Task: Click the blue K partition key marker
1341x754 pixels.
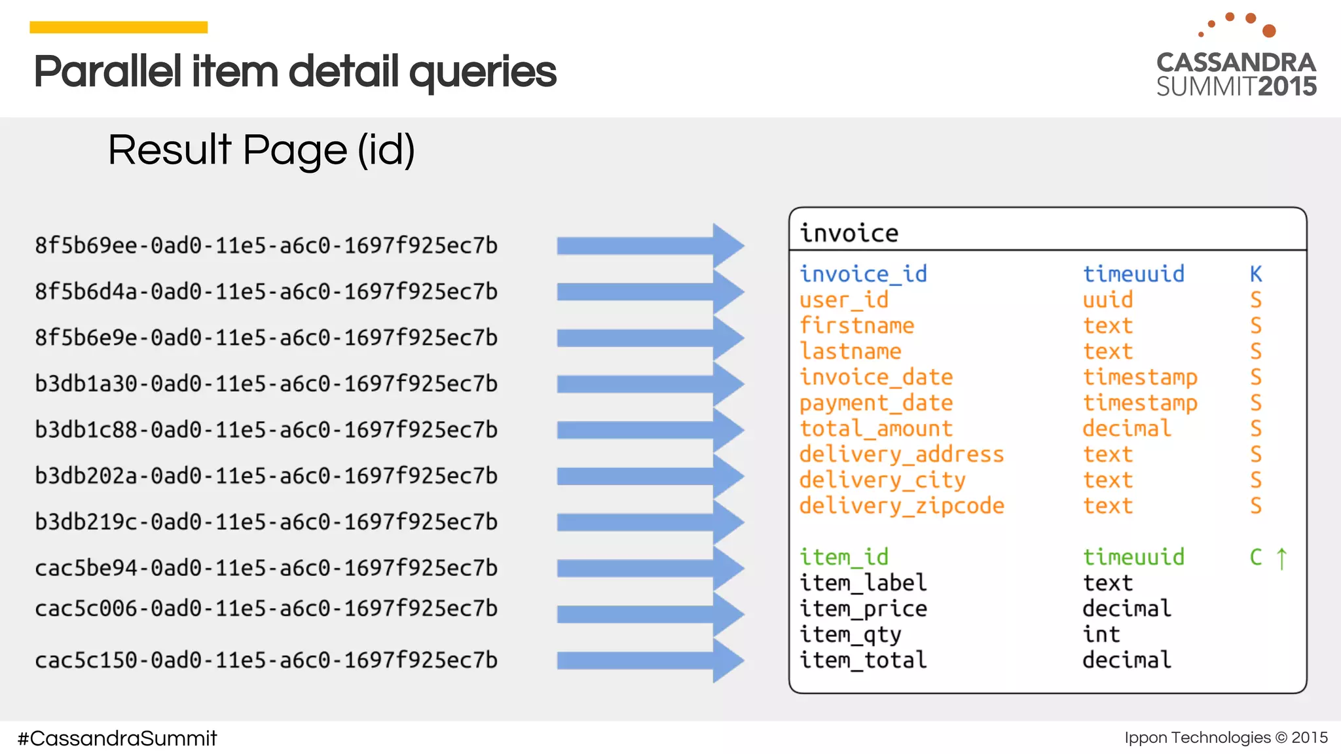Action: [x=1255, y=274]
